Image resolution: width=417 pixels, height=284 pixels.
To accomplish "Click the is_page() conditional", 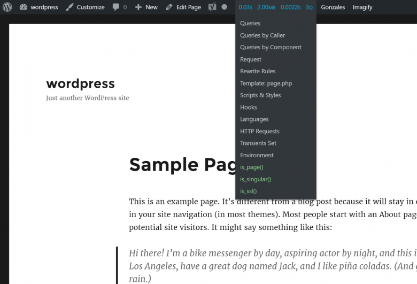I will click(x=251, y=167).
